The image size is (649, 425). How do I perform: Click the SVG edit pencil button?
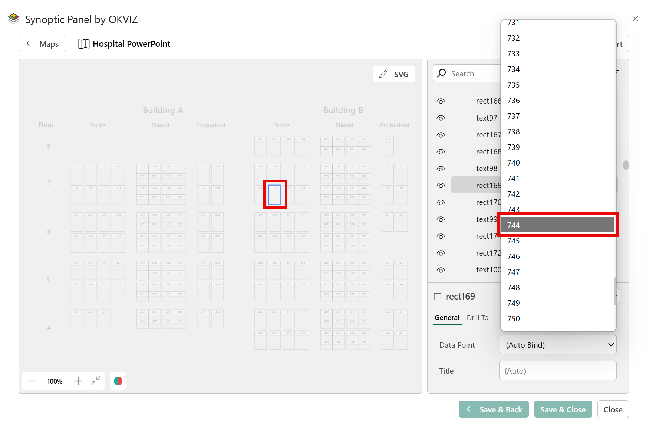click(394, 74)
